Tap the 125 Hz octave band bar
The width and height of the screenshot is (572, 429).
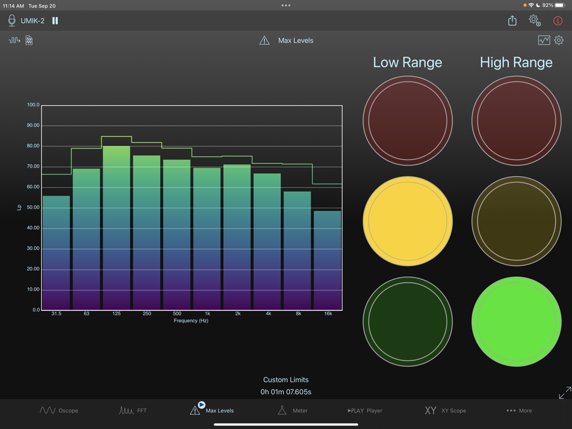tap(116, 228)
